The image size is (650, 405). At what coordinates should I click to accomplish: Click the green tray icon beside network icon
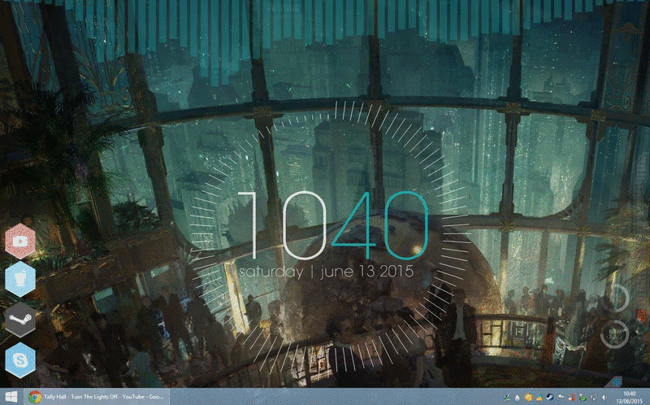(x=583, y=397)
